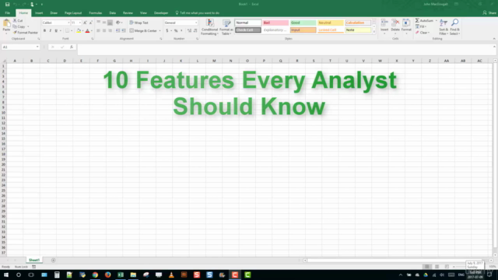
Task: Switch to the Developer tab
Action: pyautogui.click(x=161, y=13)
